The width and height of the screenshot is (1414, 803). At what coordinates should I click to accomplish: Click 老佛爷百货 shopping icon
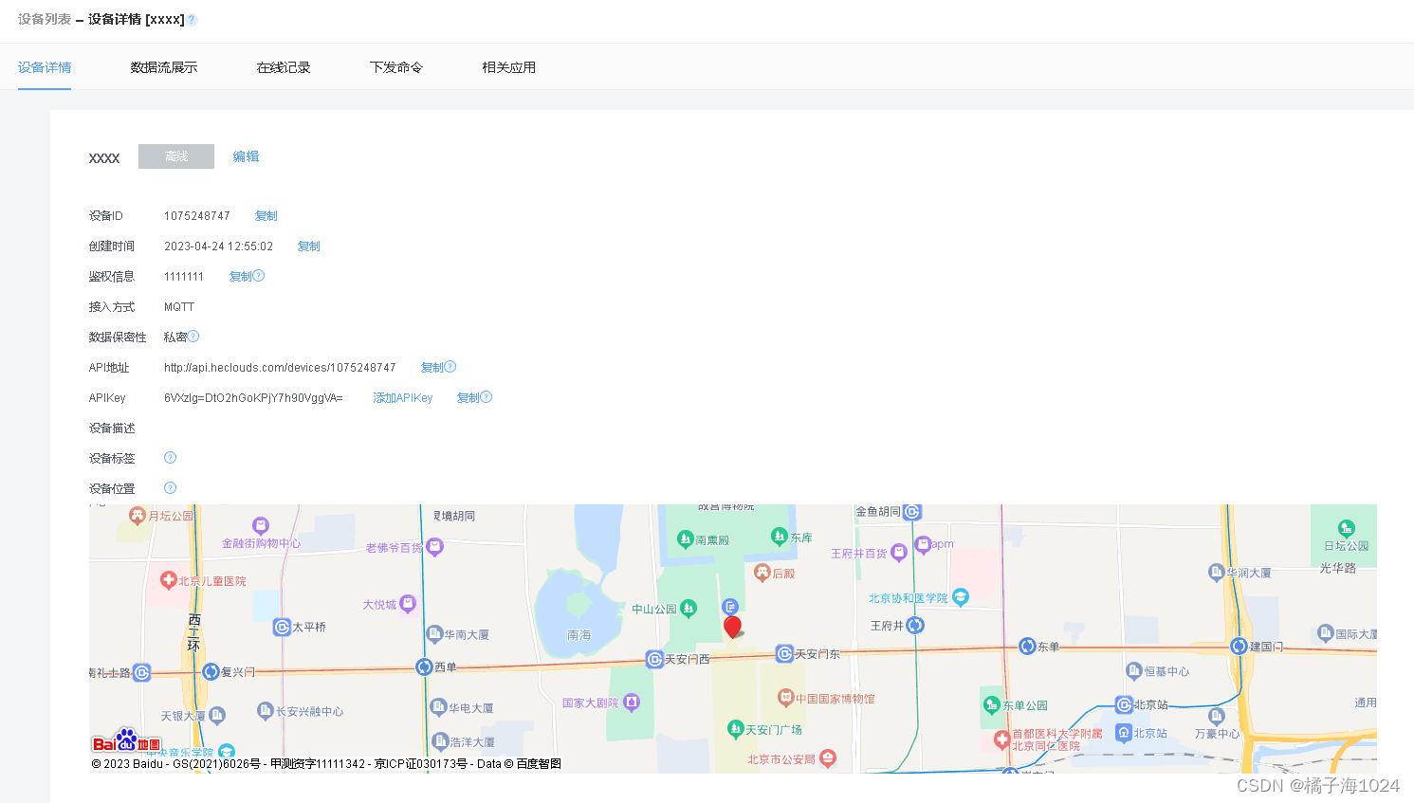click(x=434, y=546)
